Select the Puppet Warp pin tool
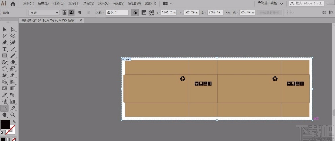 click(x=12, y=75)
